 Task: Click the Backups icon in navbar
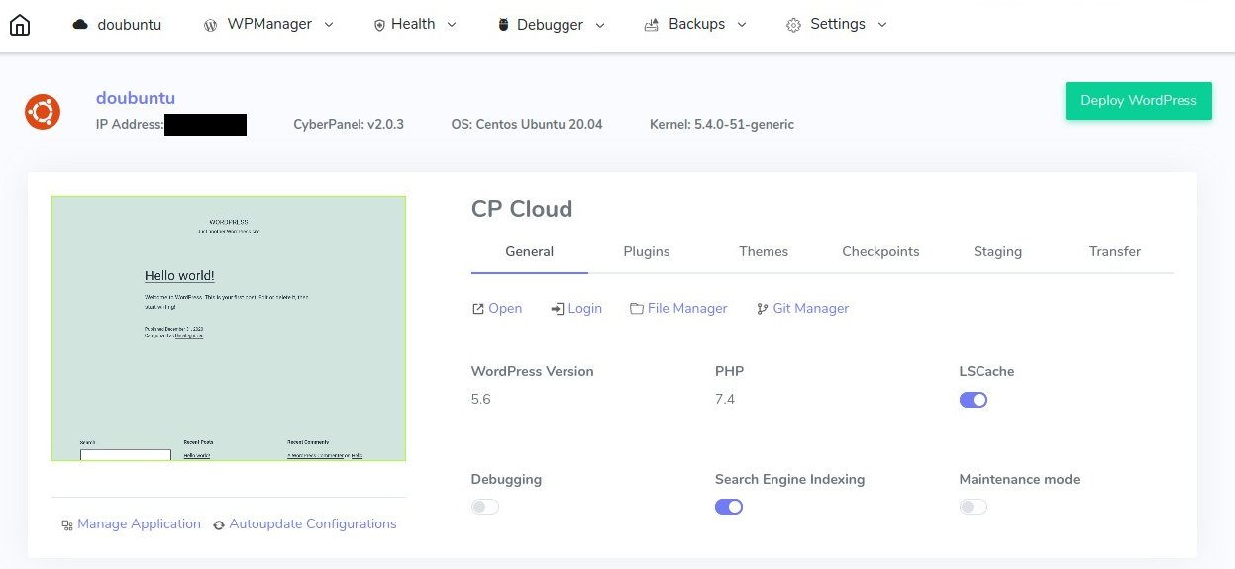652,25
